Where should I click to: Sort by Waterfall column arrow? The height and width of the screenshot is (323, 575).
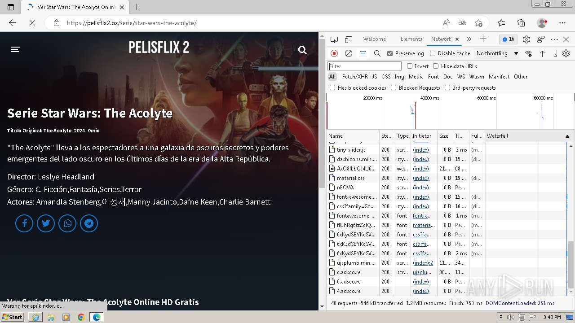point(567,136)
